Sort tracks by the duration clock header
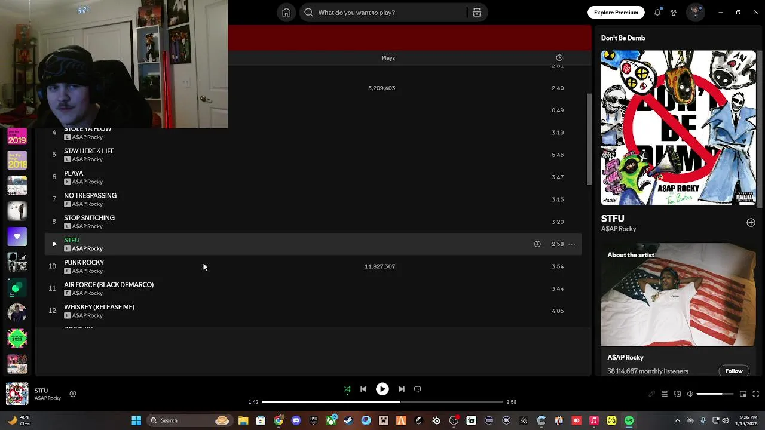The height and width of the screenshot is (430, 765). [559, 58]
